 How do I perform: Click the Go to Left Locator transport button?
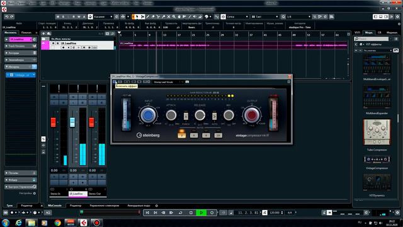(147, 212)
